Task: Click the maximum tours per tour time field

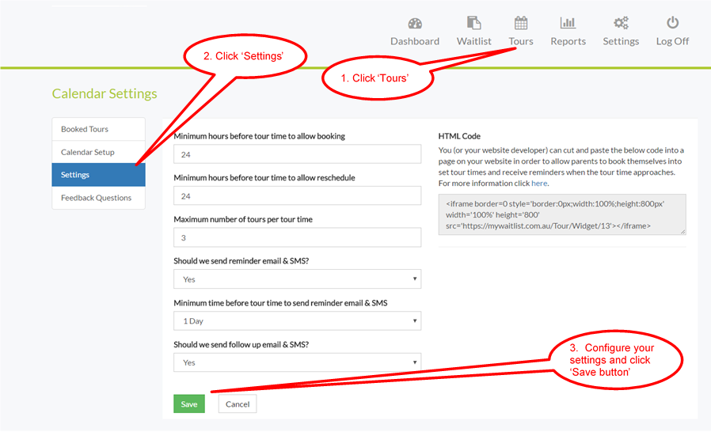Action: click(x=297, y=237)
